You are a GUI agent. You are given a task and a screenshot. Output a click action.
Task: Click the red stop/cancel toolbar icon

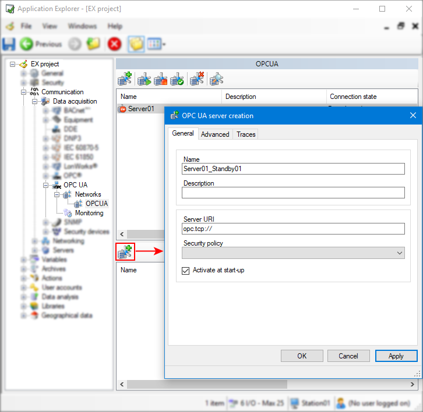tap(114, 44)
